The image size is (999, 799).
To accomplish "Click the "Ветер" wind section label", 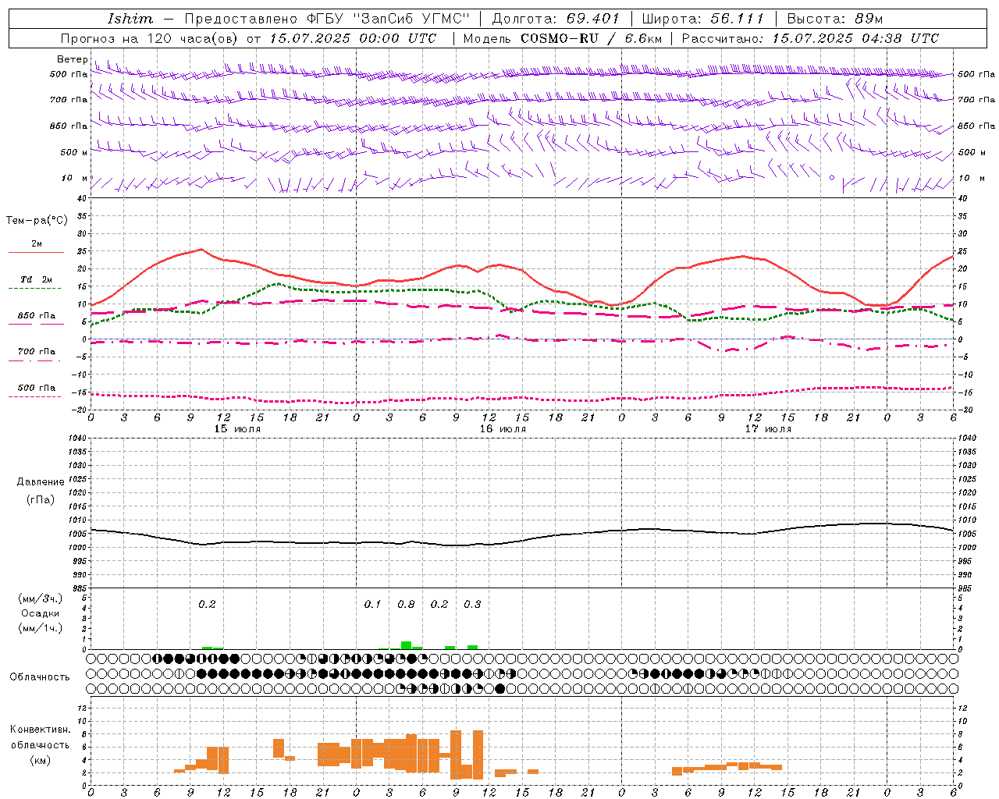I will tap(73, 59).
